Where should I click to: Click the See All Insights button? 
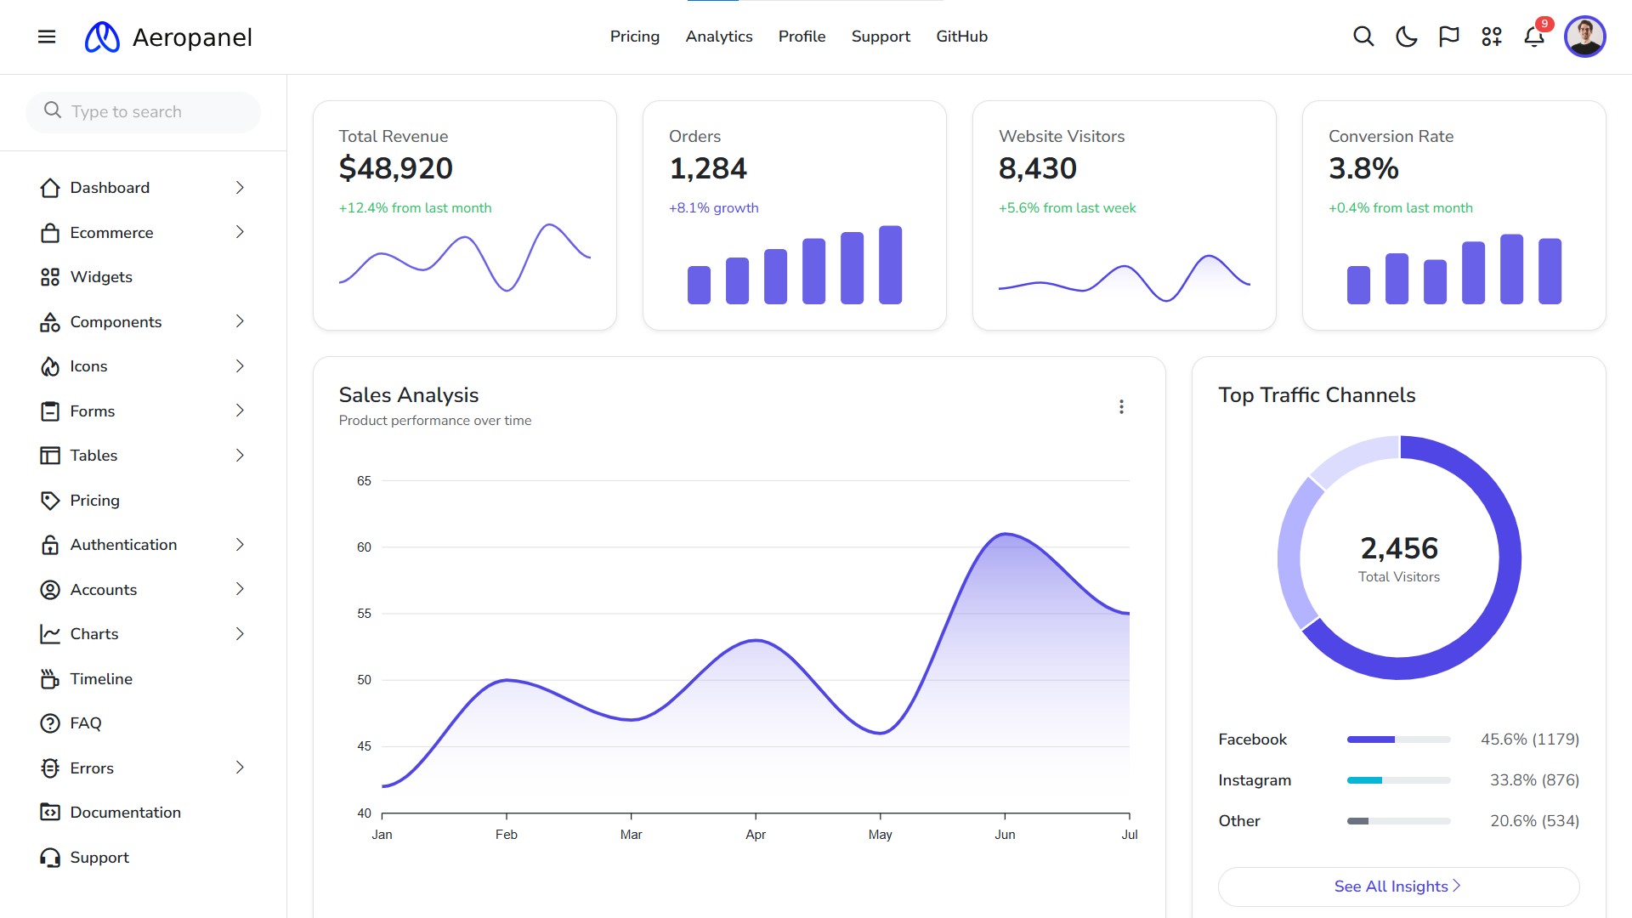tap(1397, 887)
